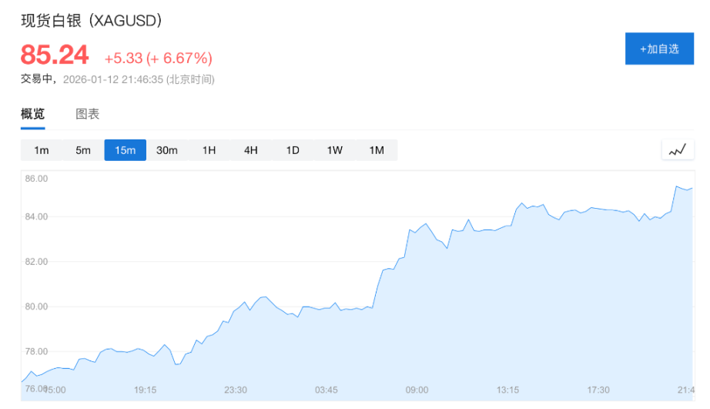Switch chart to 1W weekly interval

[334, 150]
